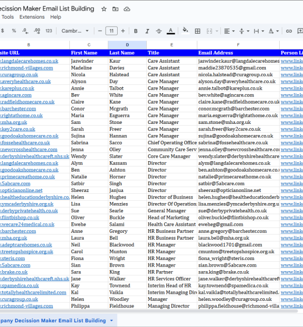Click the First Name header cell

[89, 53]
